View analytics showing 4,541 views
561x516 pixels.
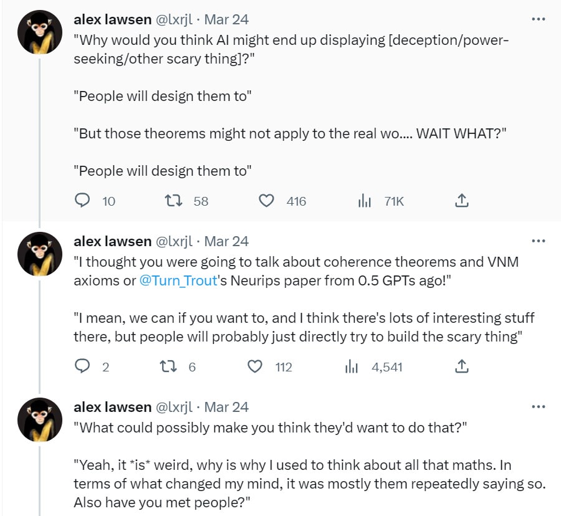pyautogui.click(x=352, y=366)
